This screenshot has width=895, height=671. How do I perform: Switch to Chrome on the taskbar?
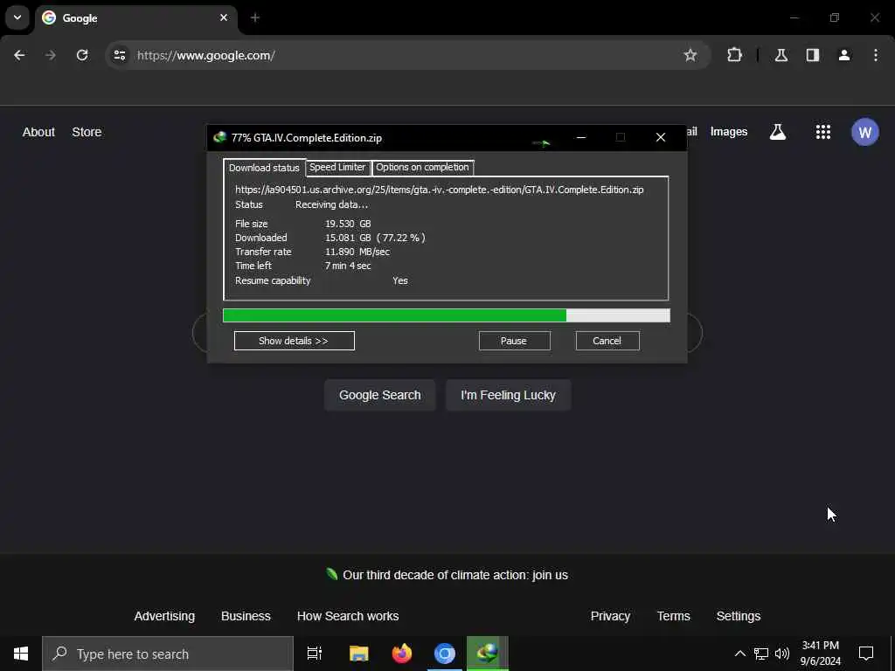tap(445, 654)
